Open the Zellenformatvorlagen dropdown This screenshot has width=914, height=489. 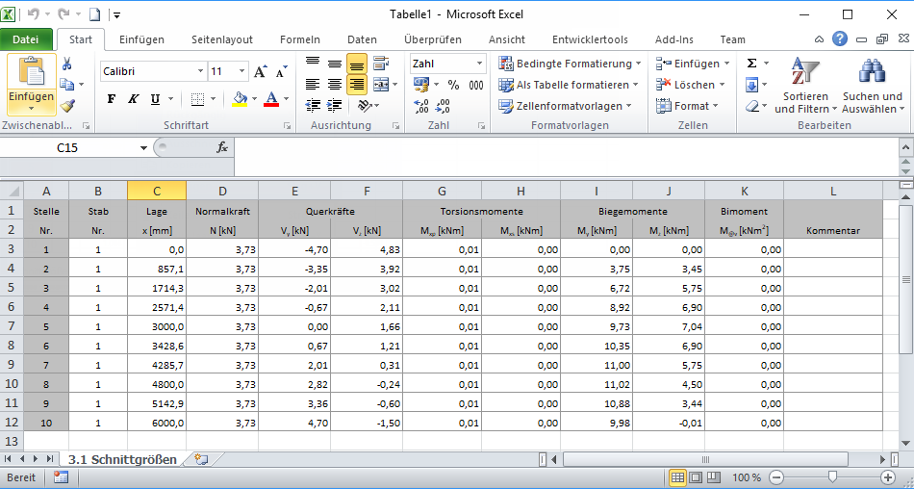click(x=566, y=106)
